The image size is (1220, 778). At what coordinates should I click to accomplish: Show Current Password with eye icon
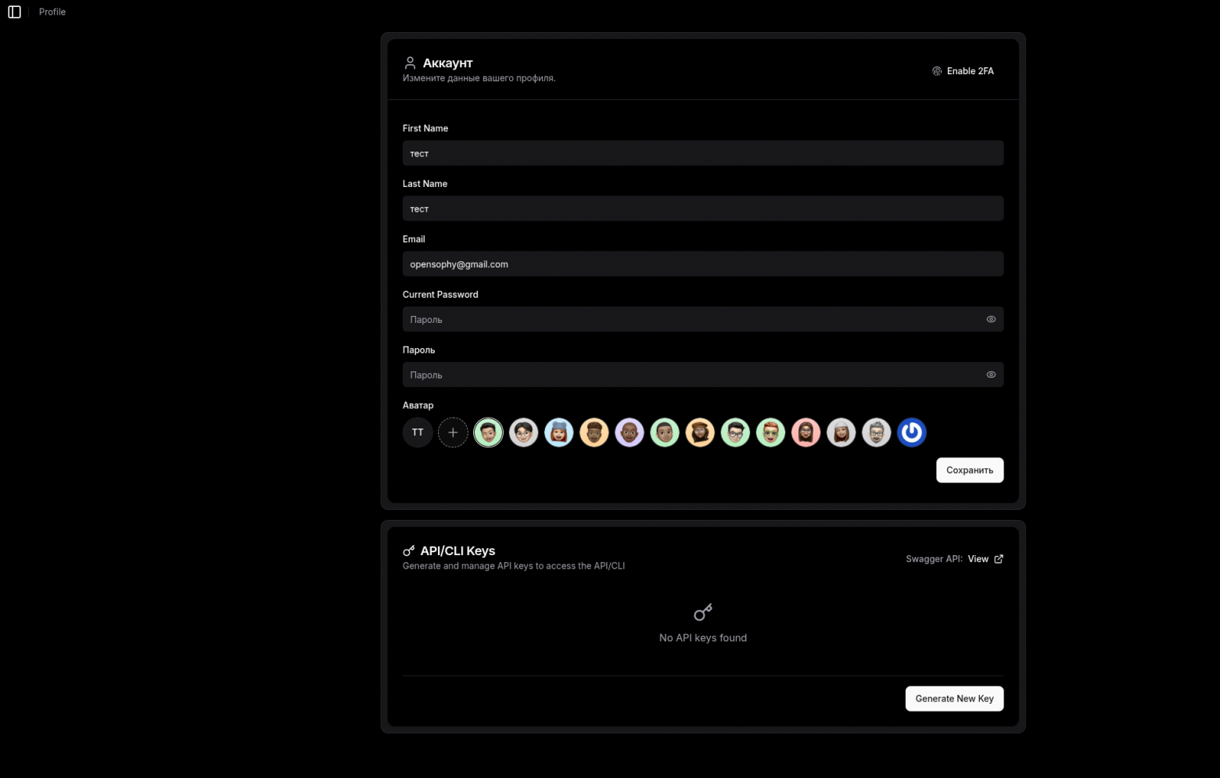(x=991, y=319)
